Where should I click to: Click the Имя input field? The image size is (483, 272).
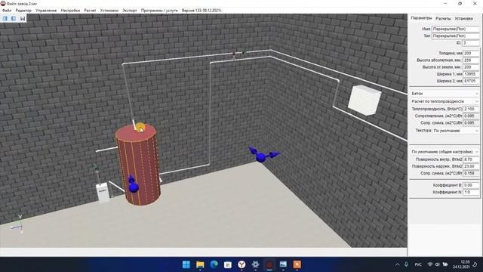coord(456,29)
